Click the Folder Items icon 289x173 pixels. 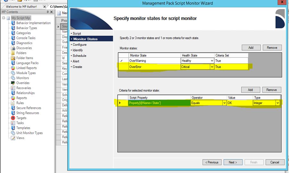(13, 58)
